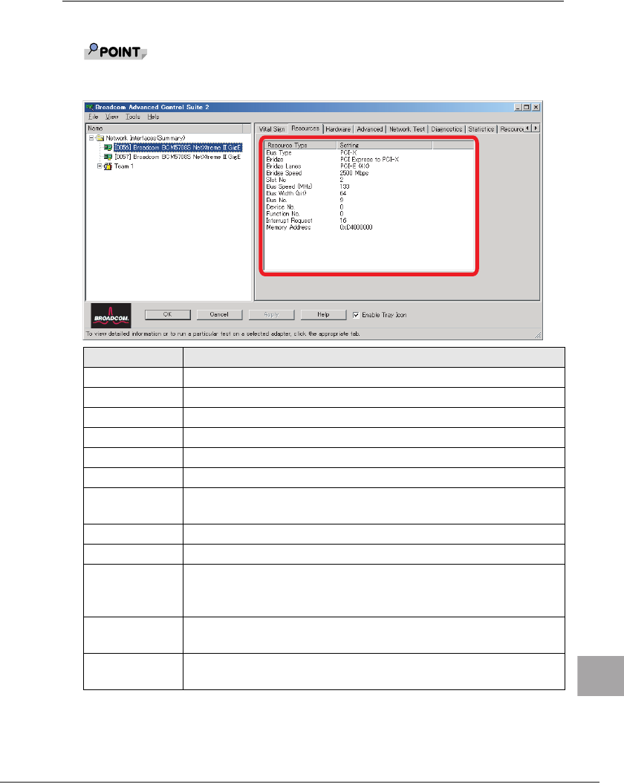Select the Slot No row
The image size is (624, 783).
[369, 180]
